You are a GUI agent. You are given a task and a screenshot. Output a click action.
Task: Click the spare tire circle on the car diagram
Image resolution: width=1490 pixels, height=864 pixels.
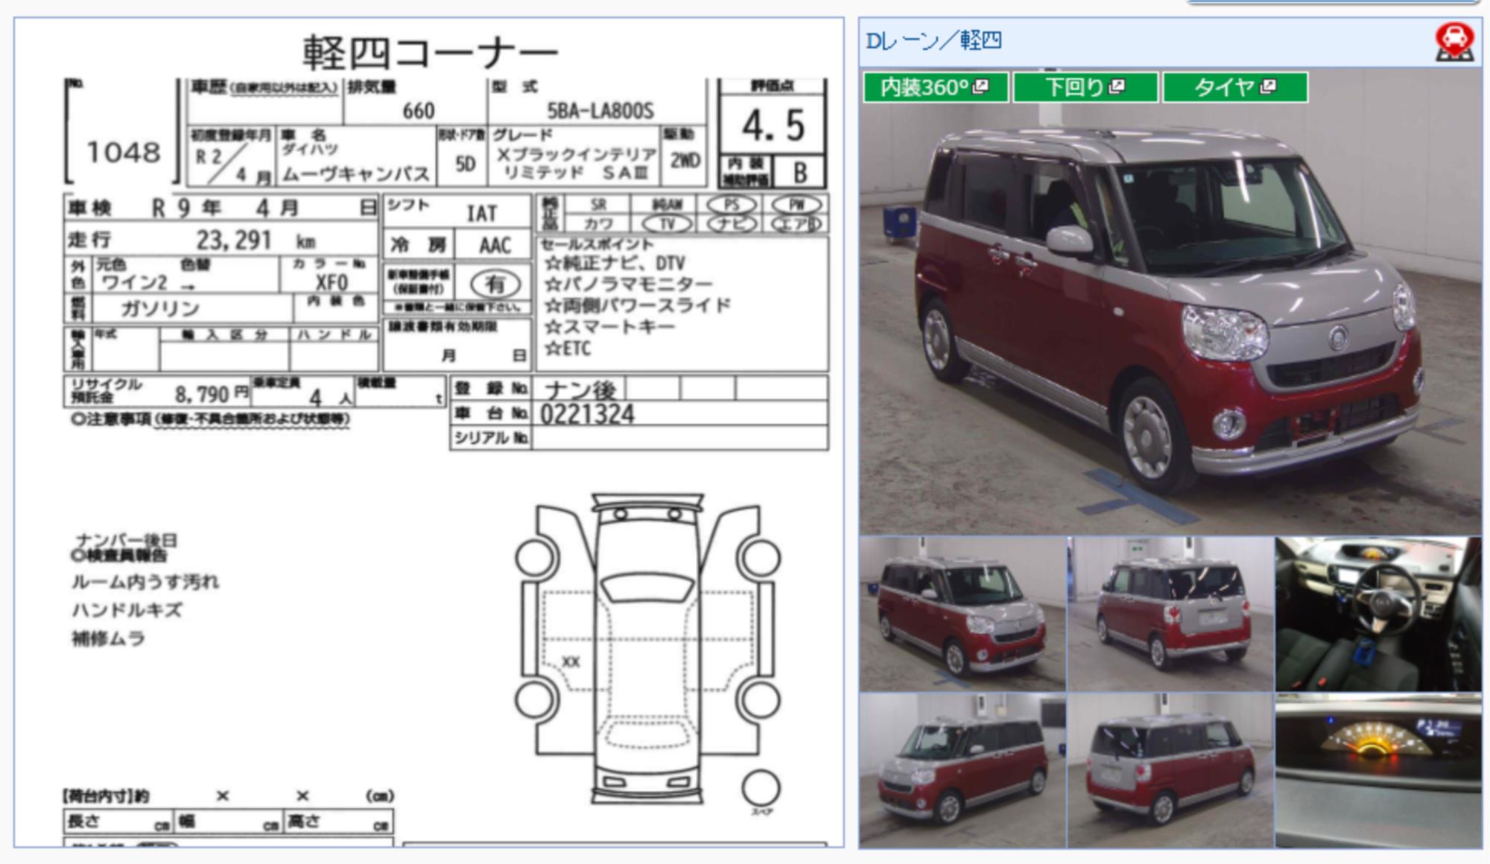point(761,788)
